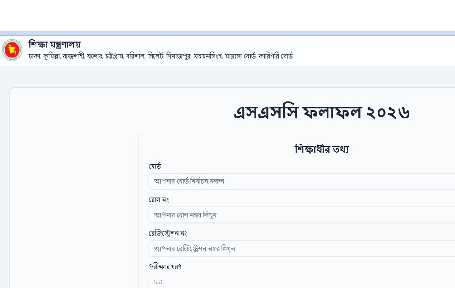Focus the রোল নম্বর input field
The width and height of the screenshot is (455, 288).
(302, 215)
